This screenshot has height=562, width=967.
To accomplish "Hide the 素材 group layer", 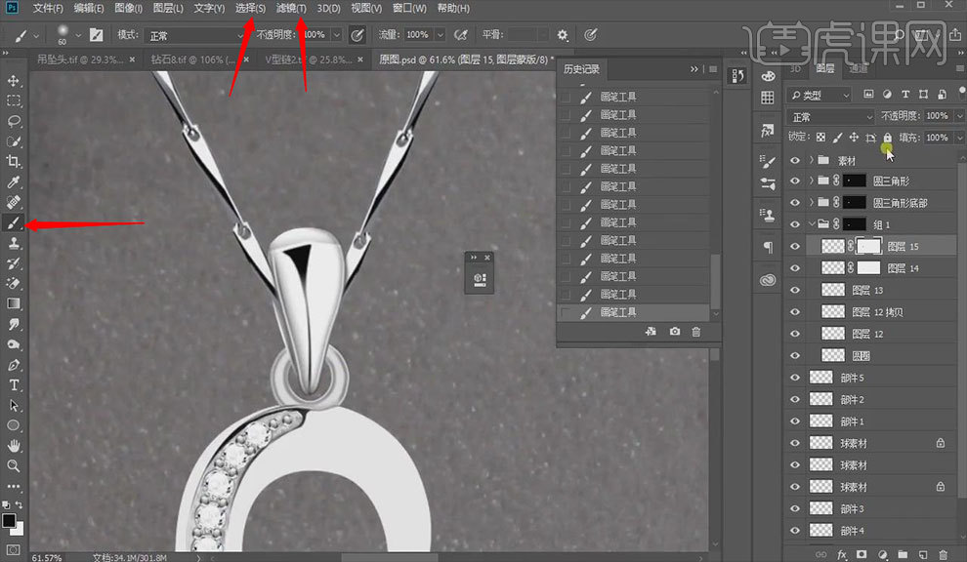I will coord(794,160).
